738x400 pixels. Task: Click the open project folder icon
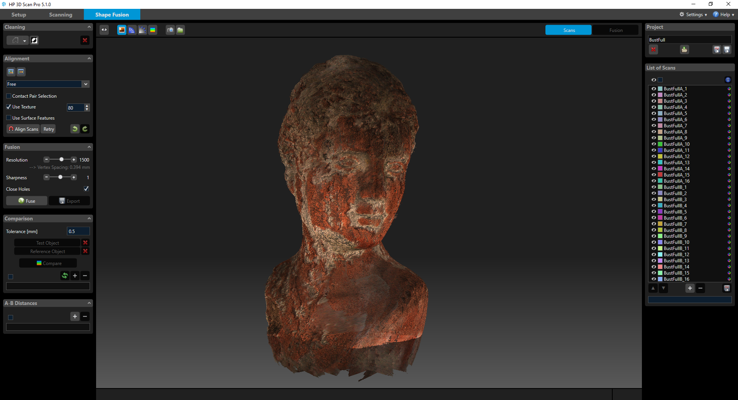(x=685, y=50)
